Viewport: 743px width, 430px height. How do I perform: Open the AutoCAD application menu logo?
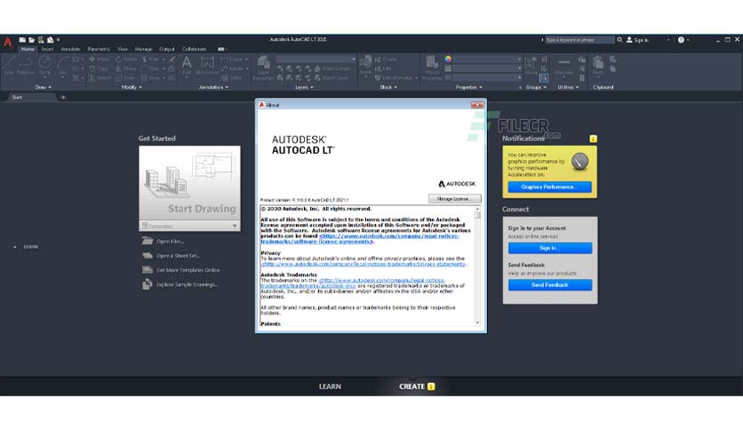8,42
